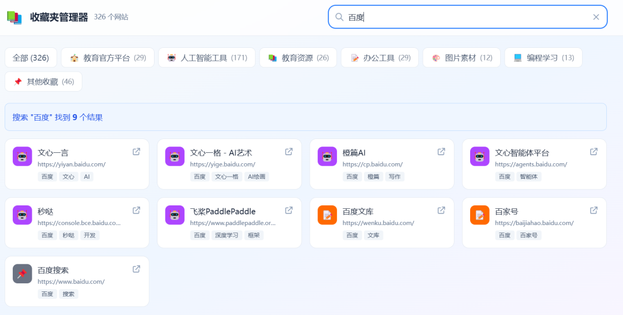Click the URL https://cp.baidu.com/
This screenshot has width=623, height=315.
[x=372, y=164]
